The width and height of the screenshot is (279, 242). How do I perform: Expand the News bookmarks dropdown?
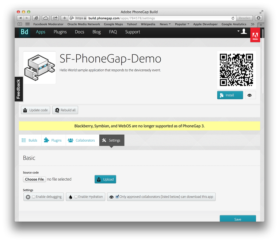[x=165, y=24]
